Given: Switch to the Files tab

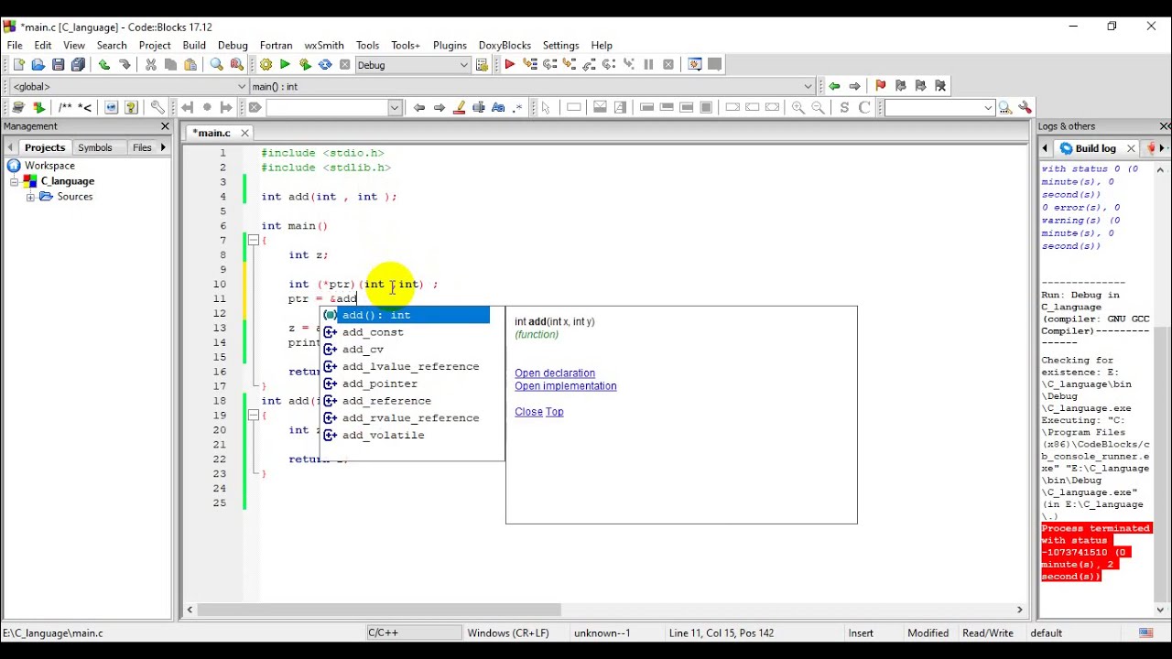Looking at the screenshot, I should click(142, 147).
